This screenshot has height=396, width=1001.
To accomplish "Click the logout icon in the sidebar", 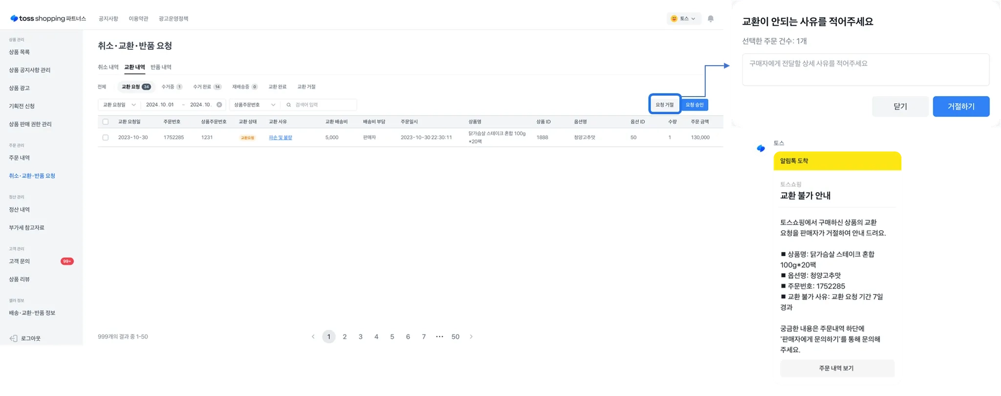I will pos(14,338).
